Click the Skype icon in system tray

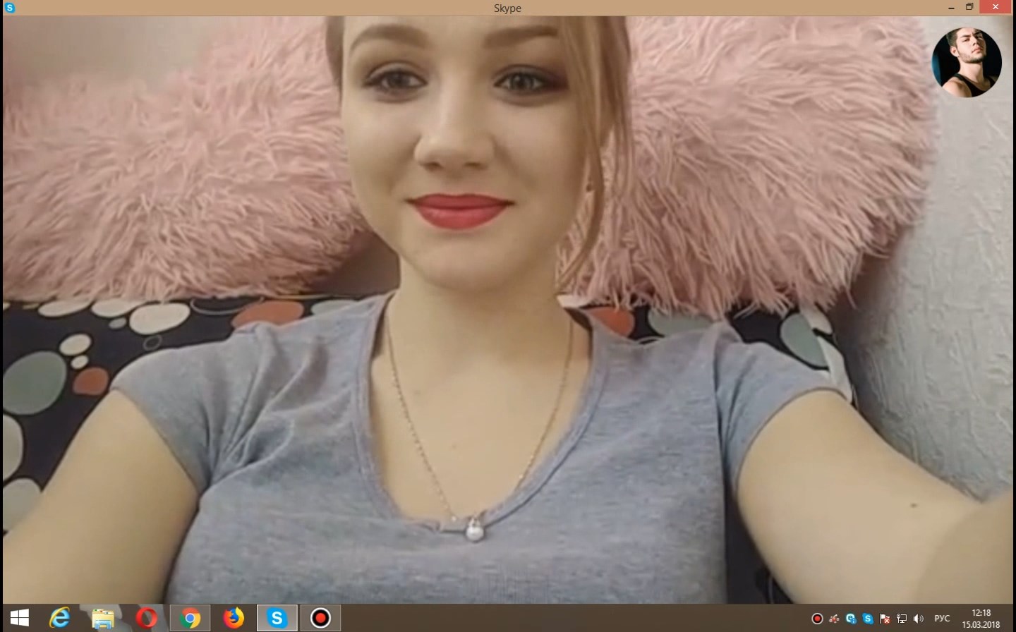point(868,619)
